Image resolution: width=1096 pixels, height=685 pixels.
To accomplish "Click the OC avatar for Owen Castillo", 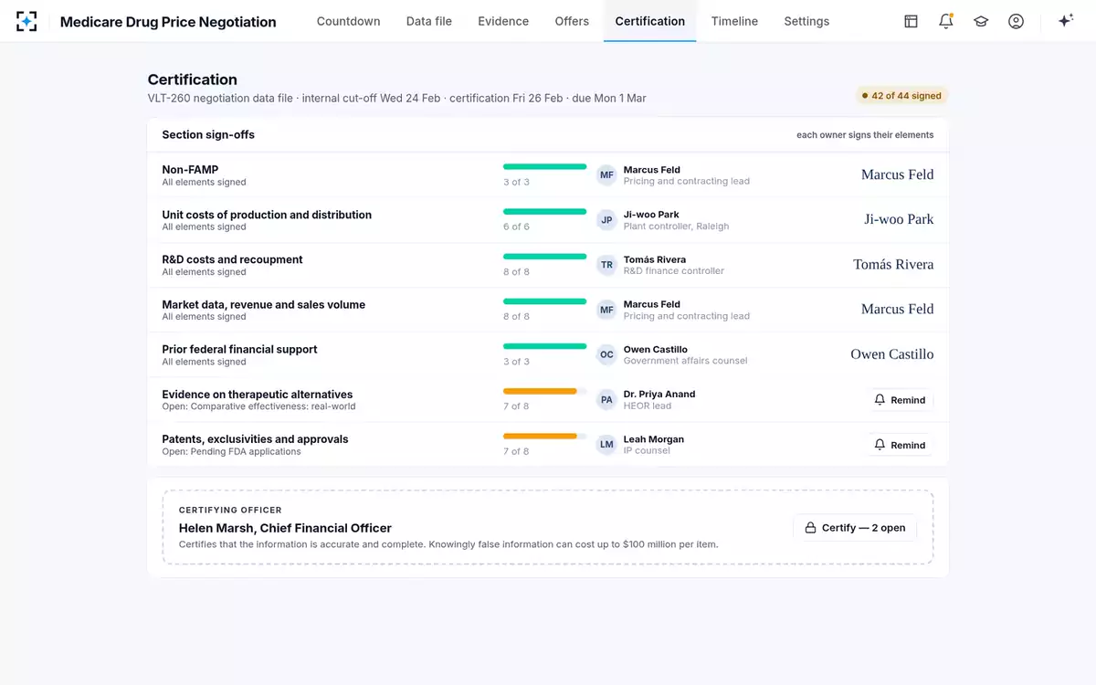I will [x=606, y=354].
